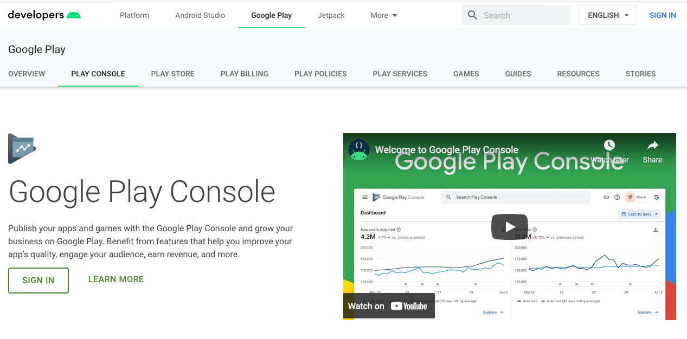The image size is (687, 339).
Task: Open the ENGLISH language dropdown
Action: (608, 15)
